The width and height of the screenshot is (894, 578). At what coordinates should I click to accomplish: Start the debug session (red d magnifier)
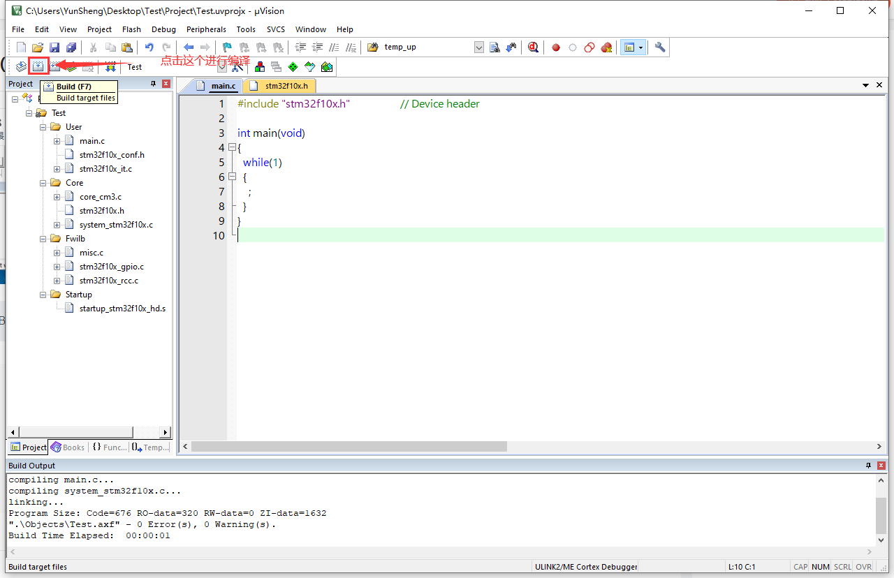coord(534,47)
